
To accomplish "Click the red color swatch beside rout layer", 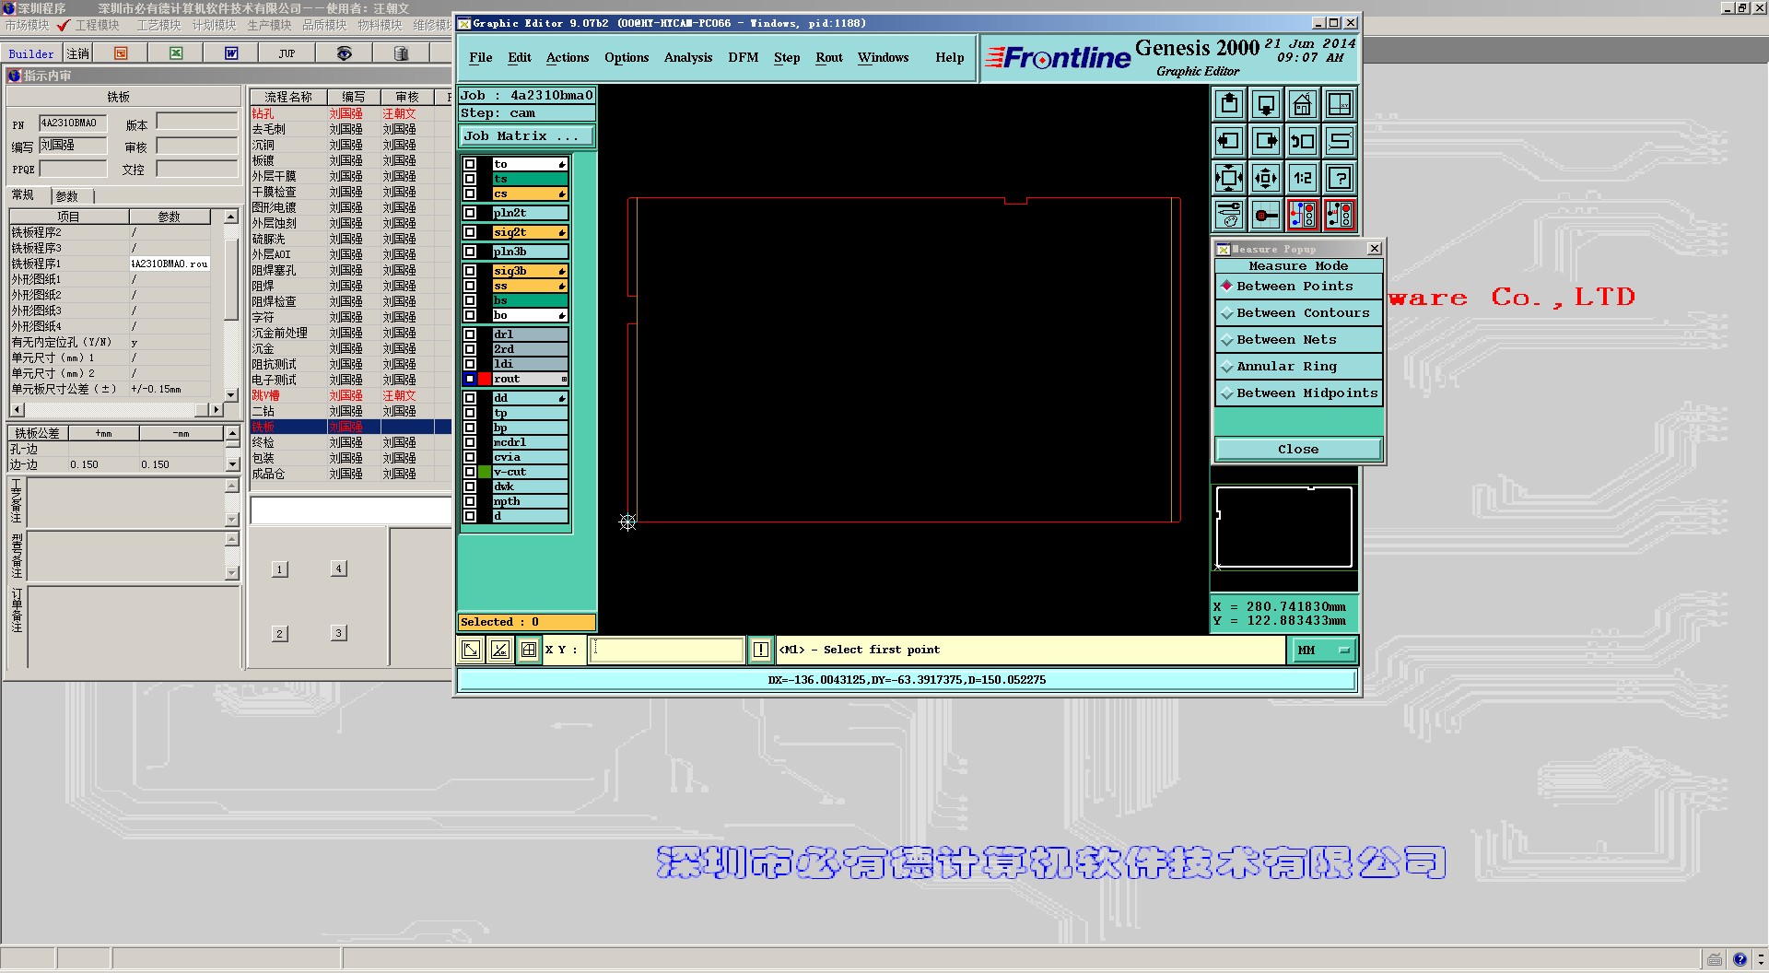I will 485,379.
